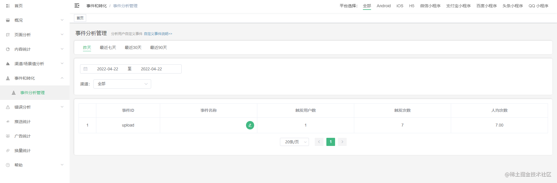The width and height of the screenshot is (557, 183).
Task: Select the 支付宝小程序 platform
Action: (x=458, y=6)
